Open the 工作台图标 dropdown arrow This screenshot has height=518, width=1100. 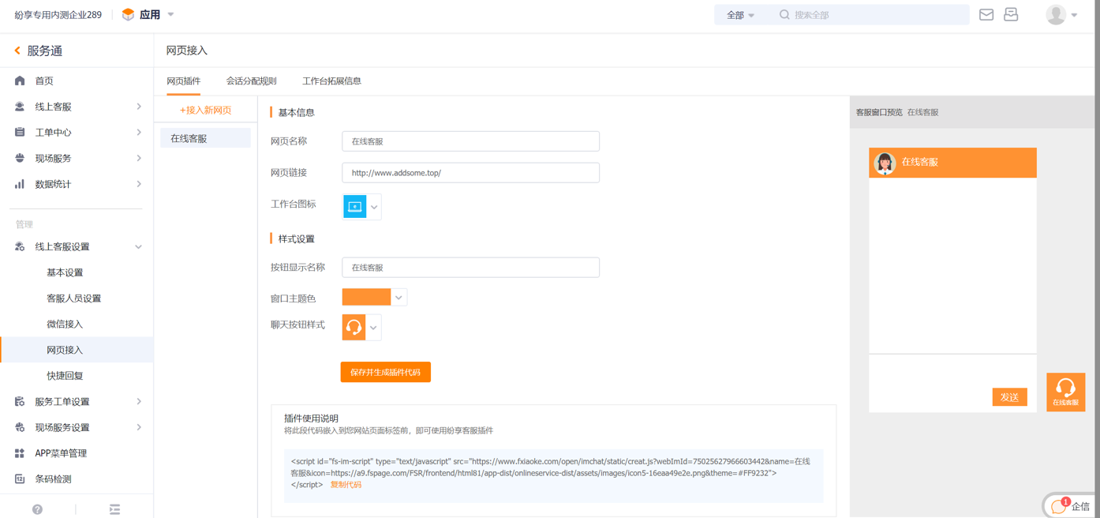coord(374,207)
